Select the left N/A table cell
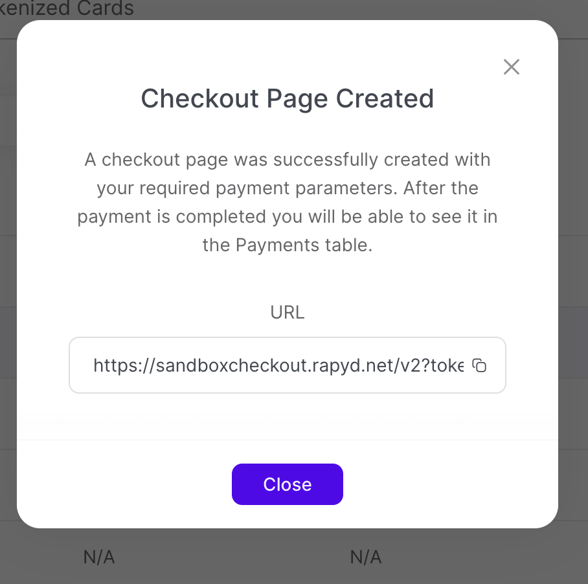The width and height of the screenshot is (588, 584). click(99, 557)
